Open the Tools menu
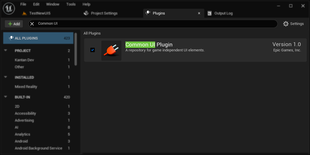310x155 pixels. coord(71,4)
